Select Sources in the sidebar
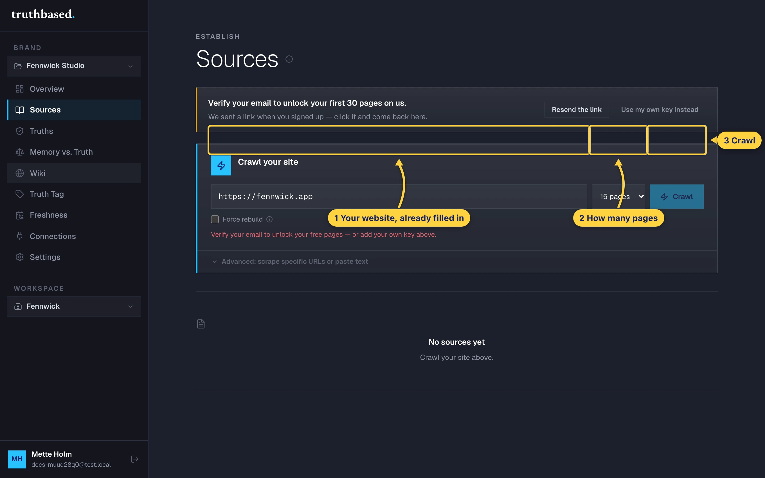 click(x=74, y=110)
